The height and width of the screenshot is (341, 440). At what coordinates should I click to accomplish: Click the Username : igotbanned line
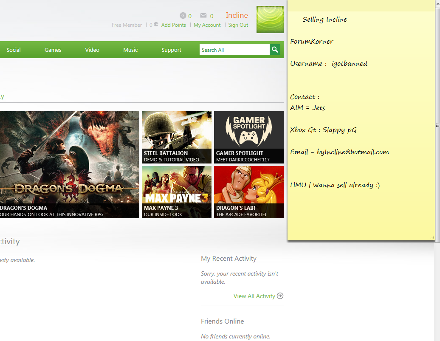[x=329, y=64]
